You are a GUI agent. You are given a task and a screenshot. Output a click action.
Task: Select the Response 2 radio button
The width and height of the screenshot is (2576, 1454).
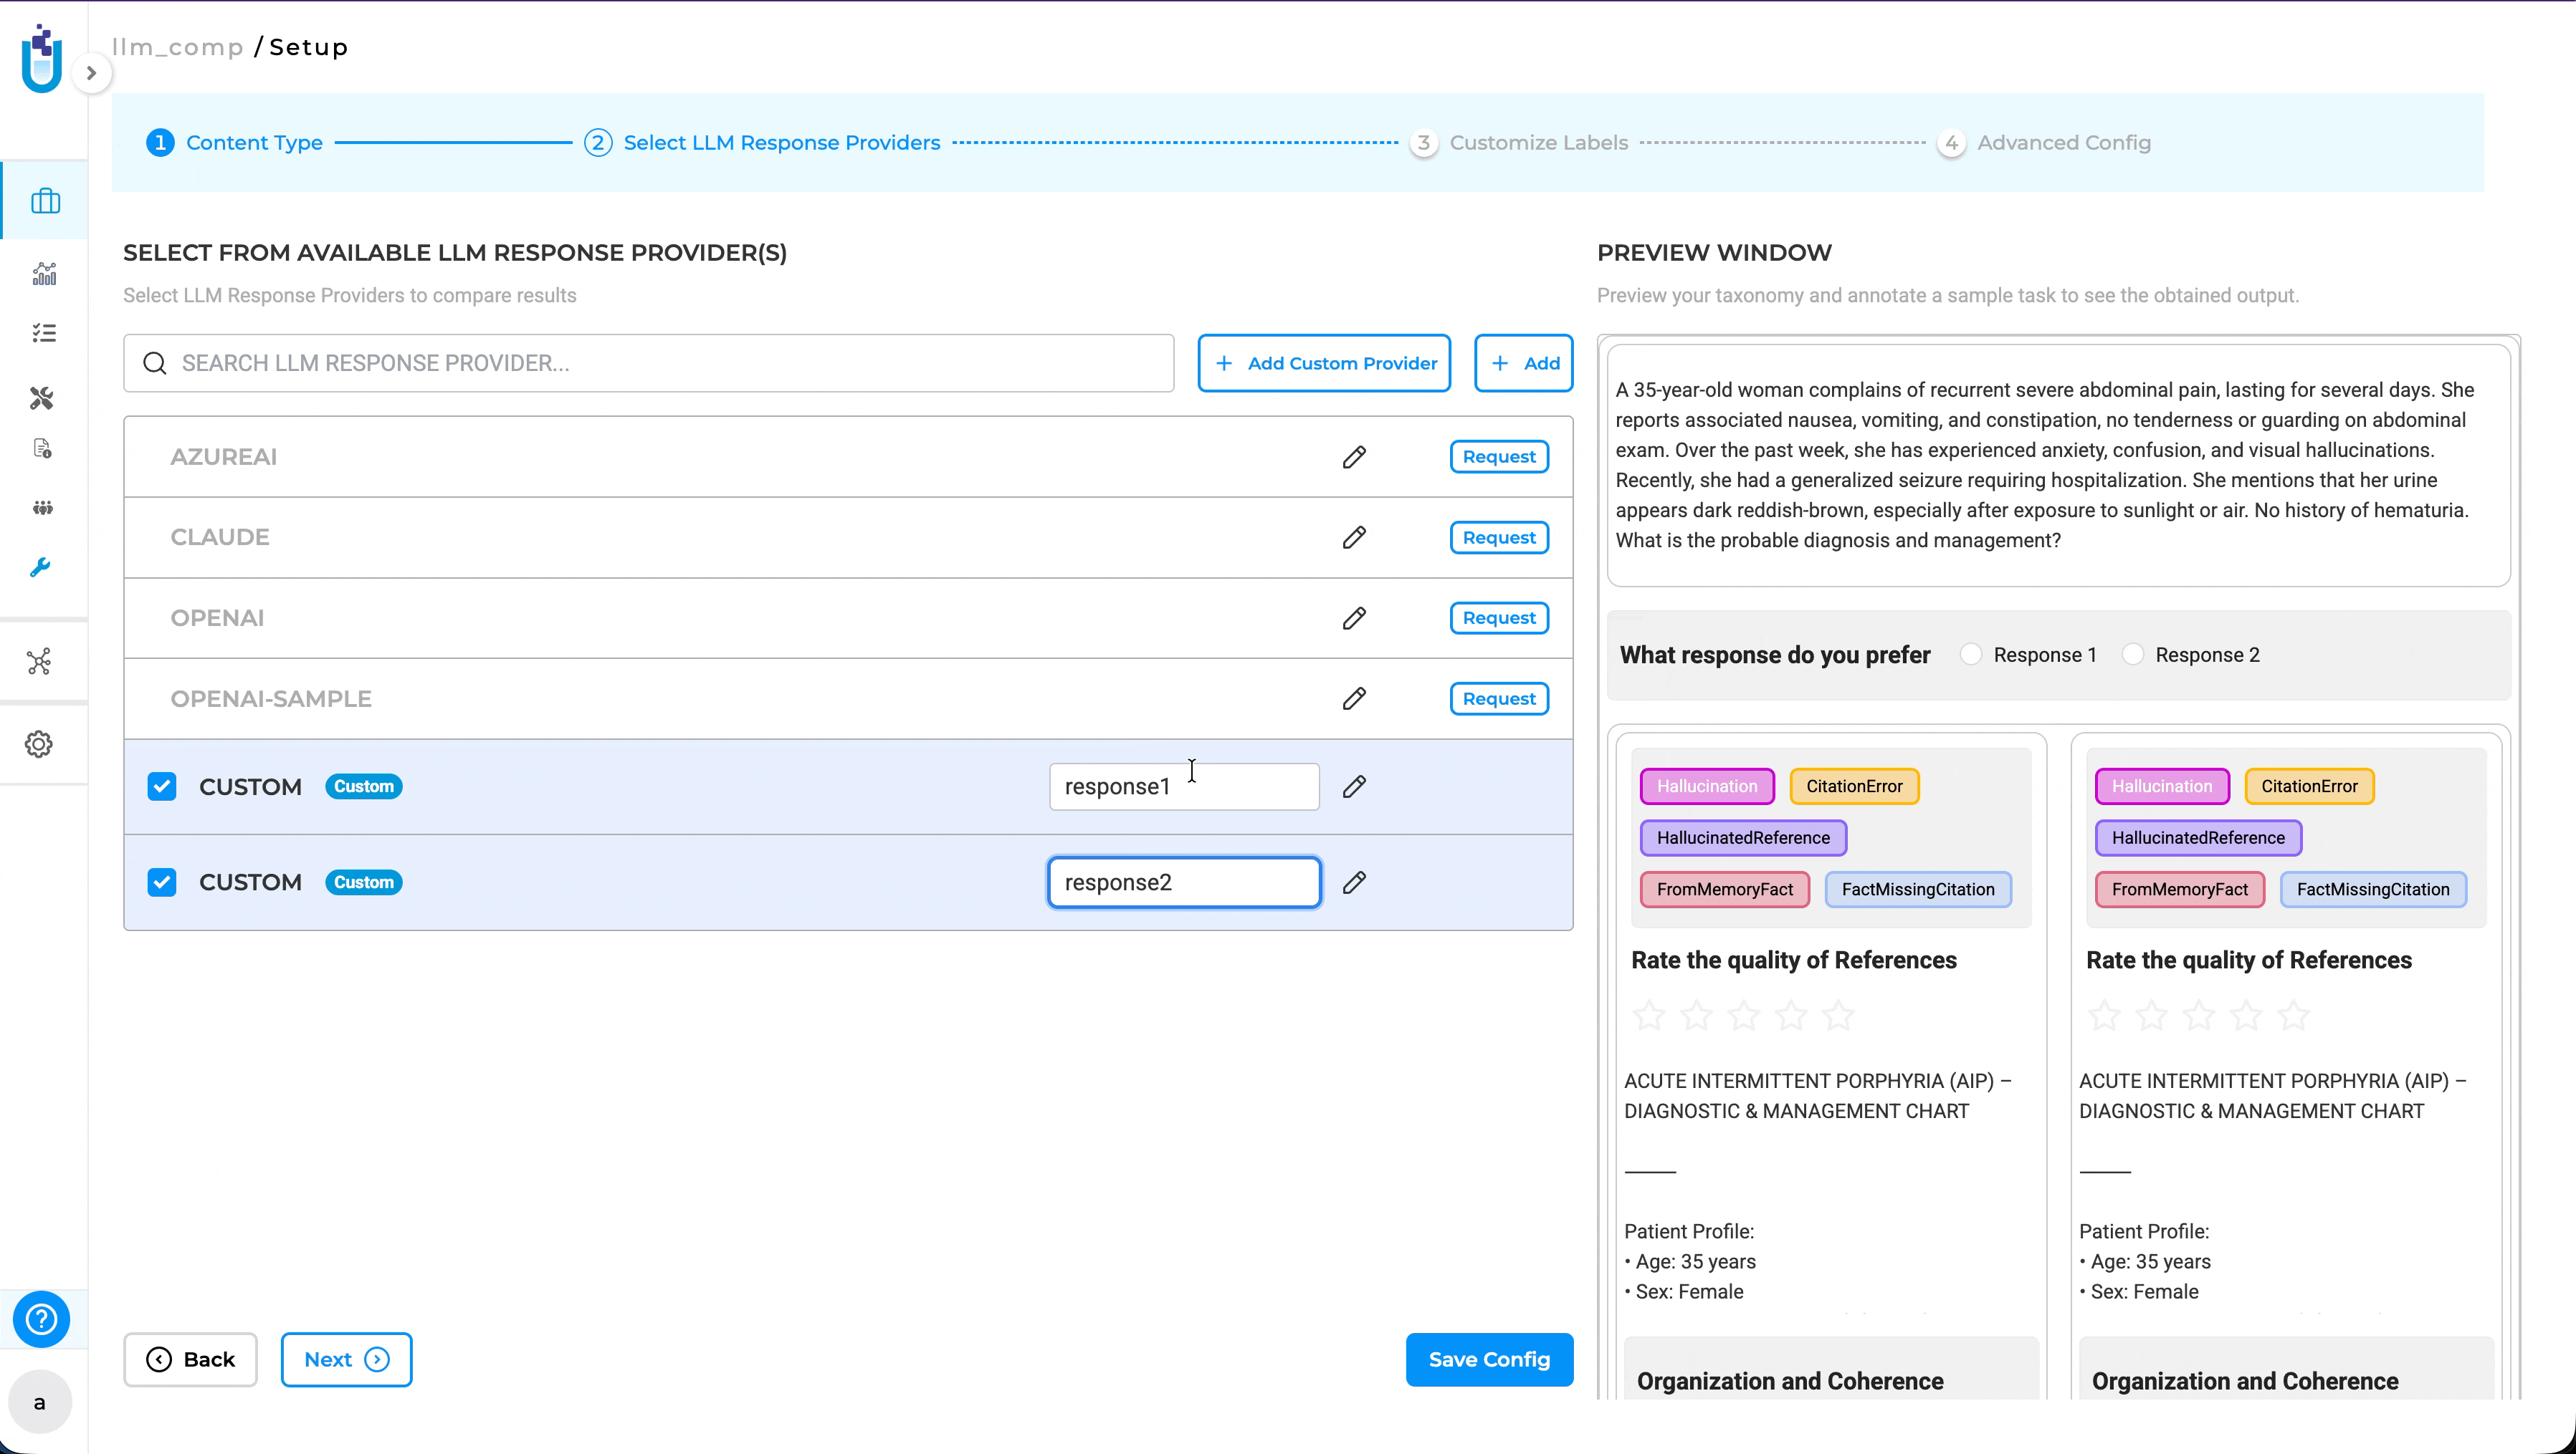(x=2132, y=655)
